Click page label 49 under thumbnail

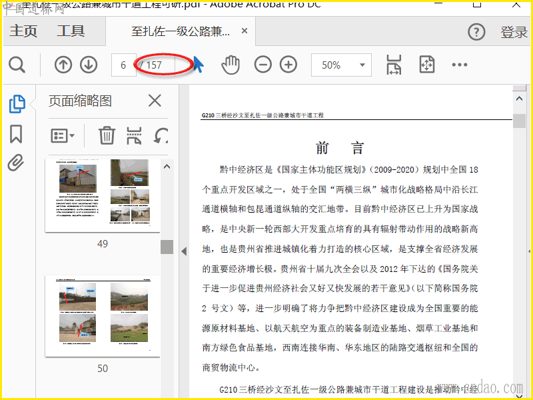click(x=103, y=244)
